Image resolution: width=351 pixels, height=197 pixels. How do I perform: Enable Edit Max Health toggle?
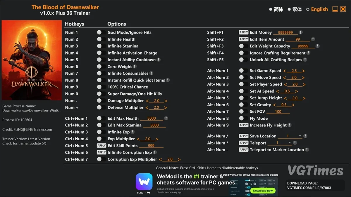point(101,118)
